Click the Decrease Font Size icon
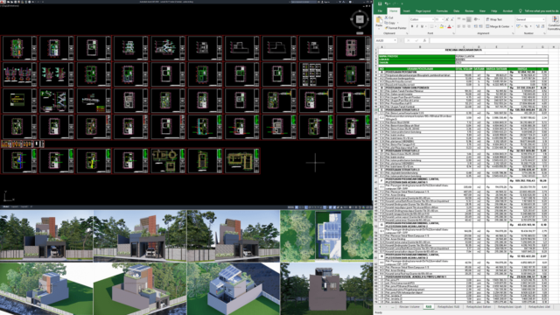560x315 pixels. pyautogui.click(x=451, y=19)
